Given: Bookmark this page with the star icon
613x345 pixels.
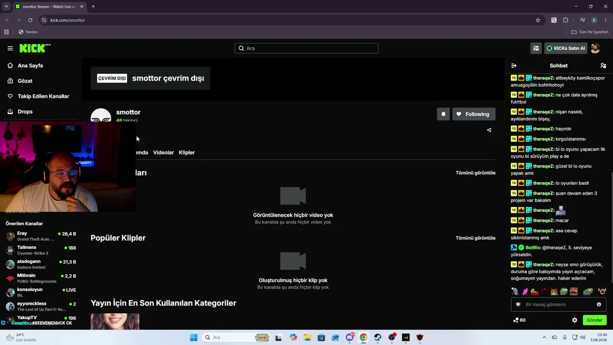Looking at the screenshot, I should pos(538,20).
